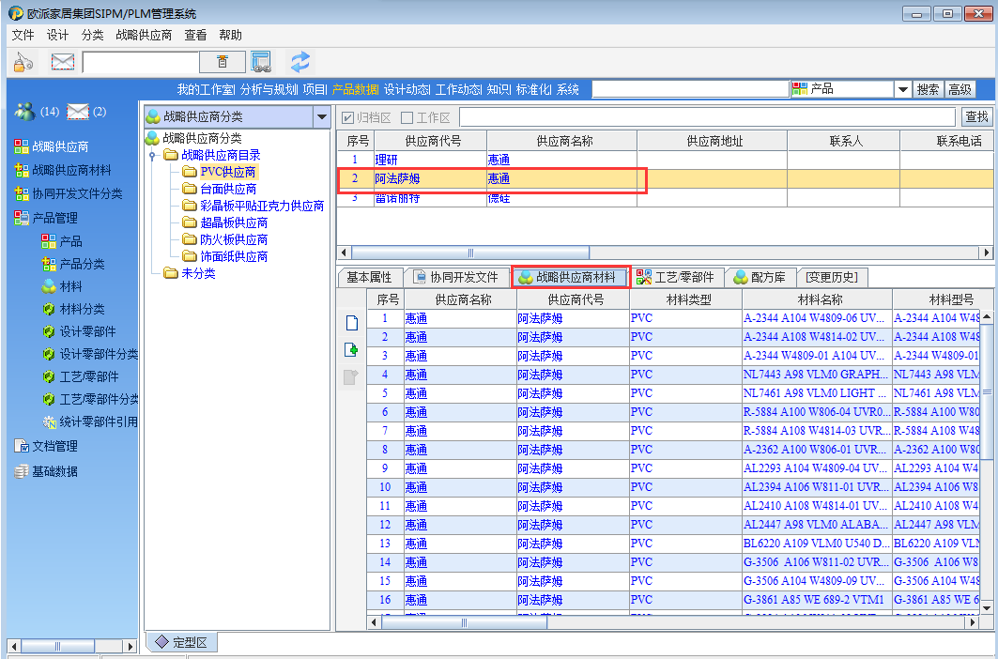The height and width of the screenshot is (659, 998).
Task: Click the users icon showing 14
Action: tap(25, 112)
